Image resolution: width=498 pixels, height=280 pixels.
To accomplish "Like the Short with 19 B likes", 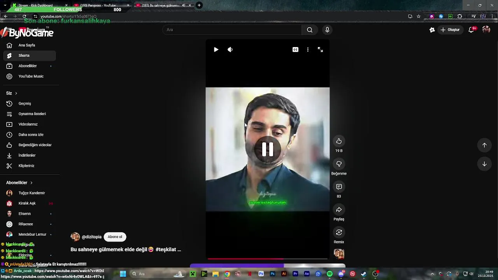I will click(x=339, y=141).
